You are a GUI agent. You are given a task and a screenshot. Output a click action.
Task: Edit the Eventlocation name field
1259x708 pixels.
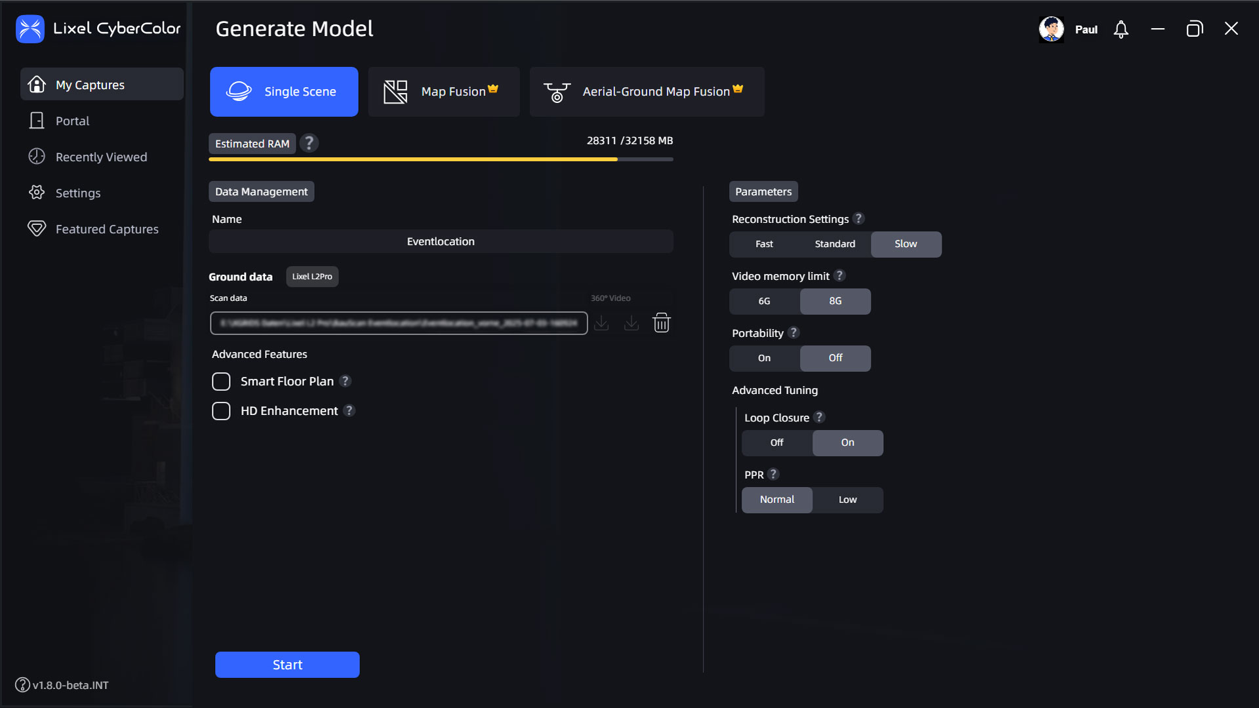coord(441,241)
